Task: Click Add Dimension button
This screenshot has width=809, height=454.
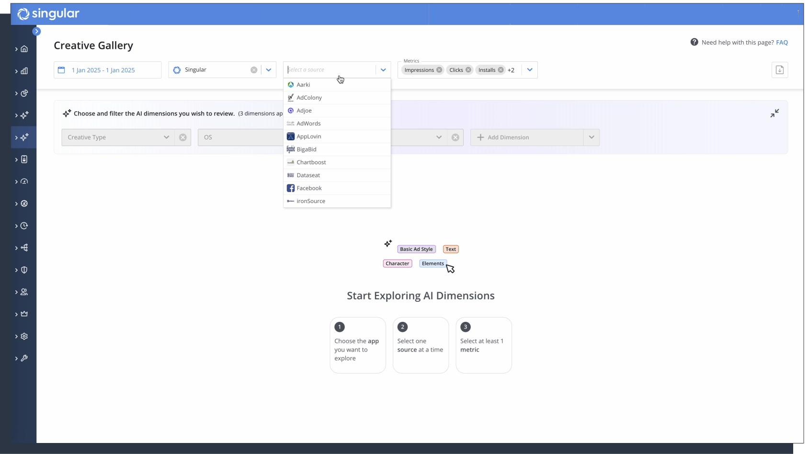Action: pos(527,137)
